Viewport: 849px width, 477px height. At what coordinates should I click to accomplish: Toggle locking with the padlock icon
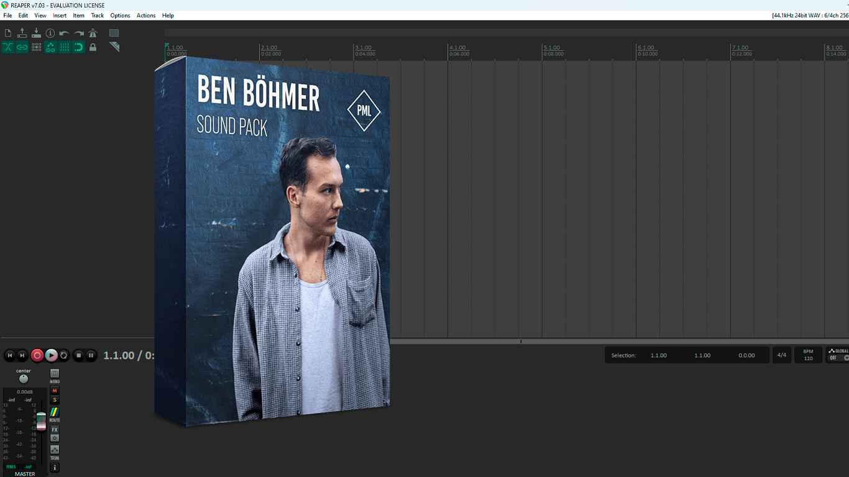pos(93,47)
